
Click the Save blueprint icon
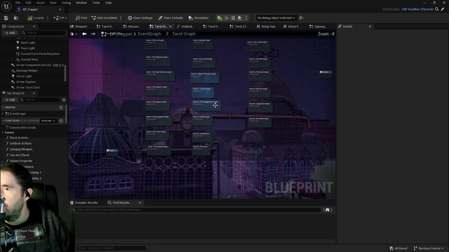pos(6,18)
